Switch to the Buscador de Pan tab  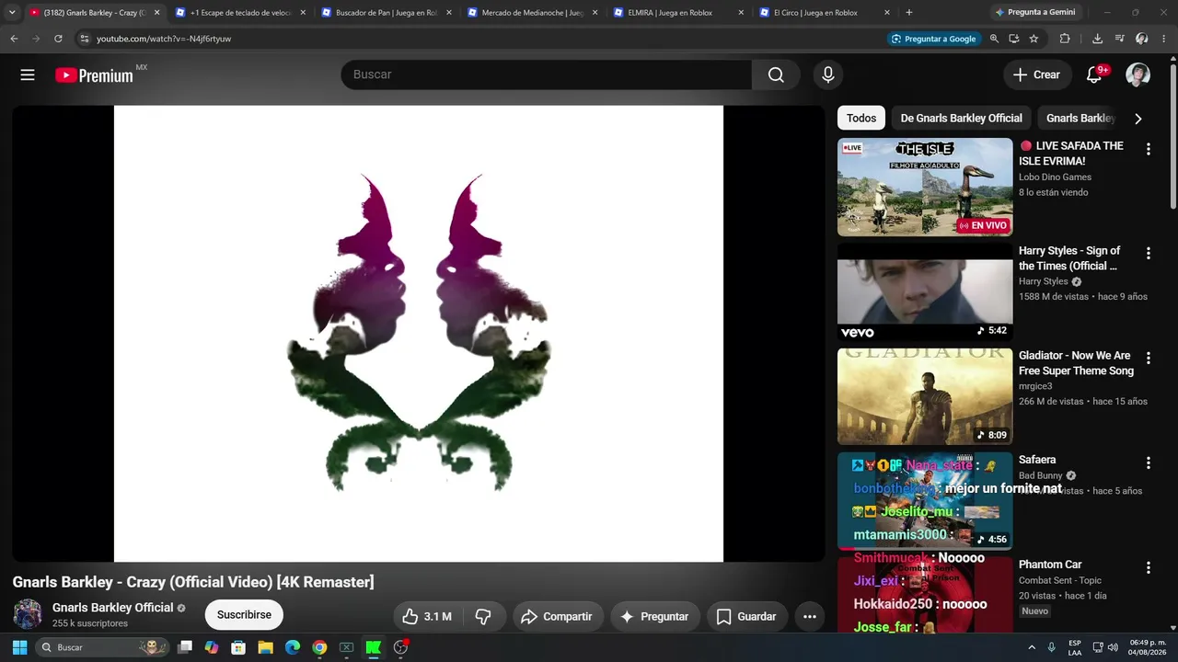pos(387,13)
